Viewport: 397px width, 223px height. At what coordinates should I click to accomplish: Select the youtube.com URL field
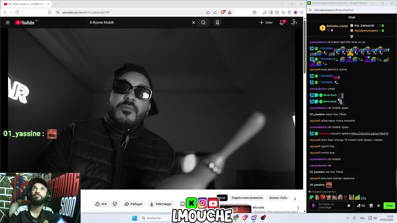(130, 12)
